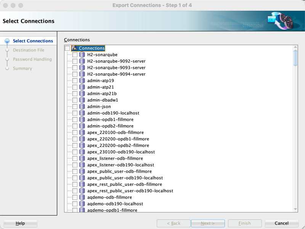
Task: Click the SQL export wizard banner icon
Action: (280, 21)
